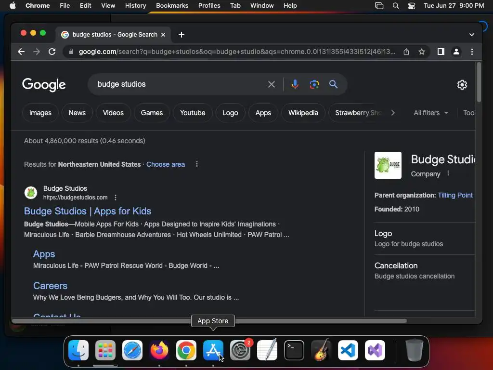Click the Budge Studios logo thumbnail
This screenshot has height=370, width=493.
click(x=388, y=165)
